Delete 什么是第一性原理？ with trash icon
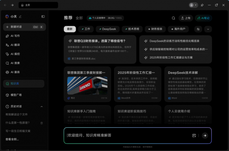Image resolution: width=229 pixels, height=151 pixels. coord(42,123)
